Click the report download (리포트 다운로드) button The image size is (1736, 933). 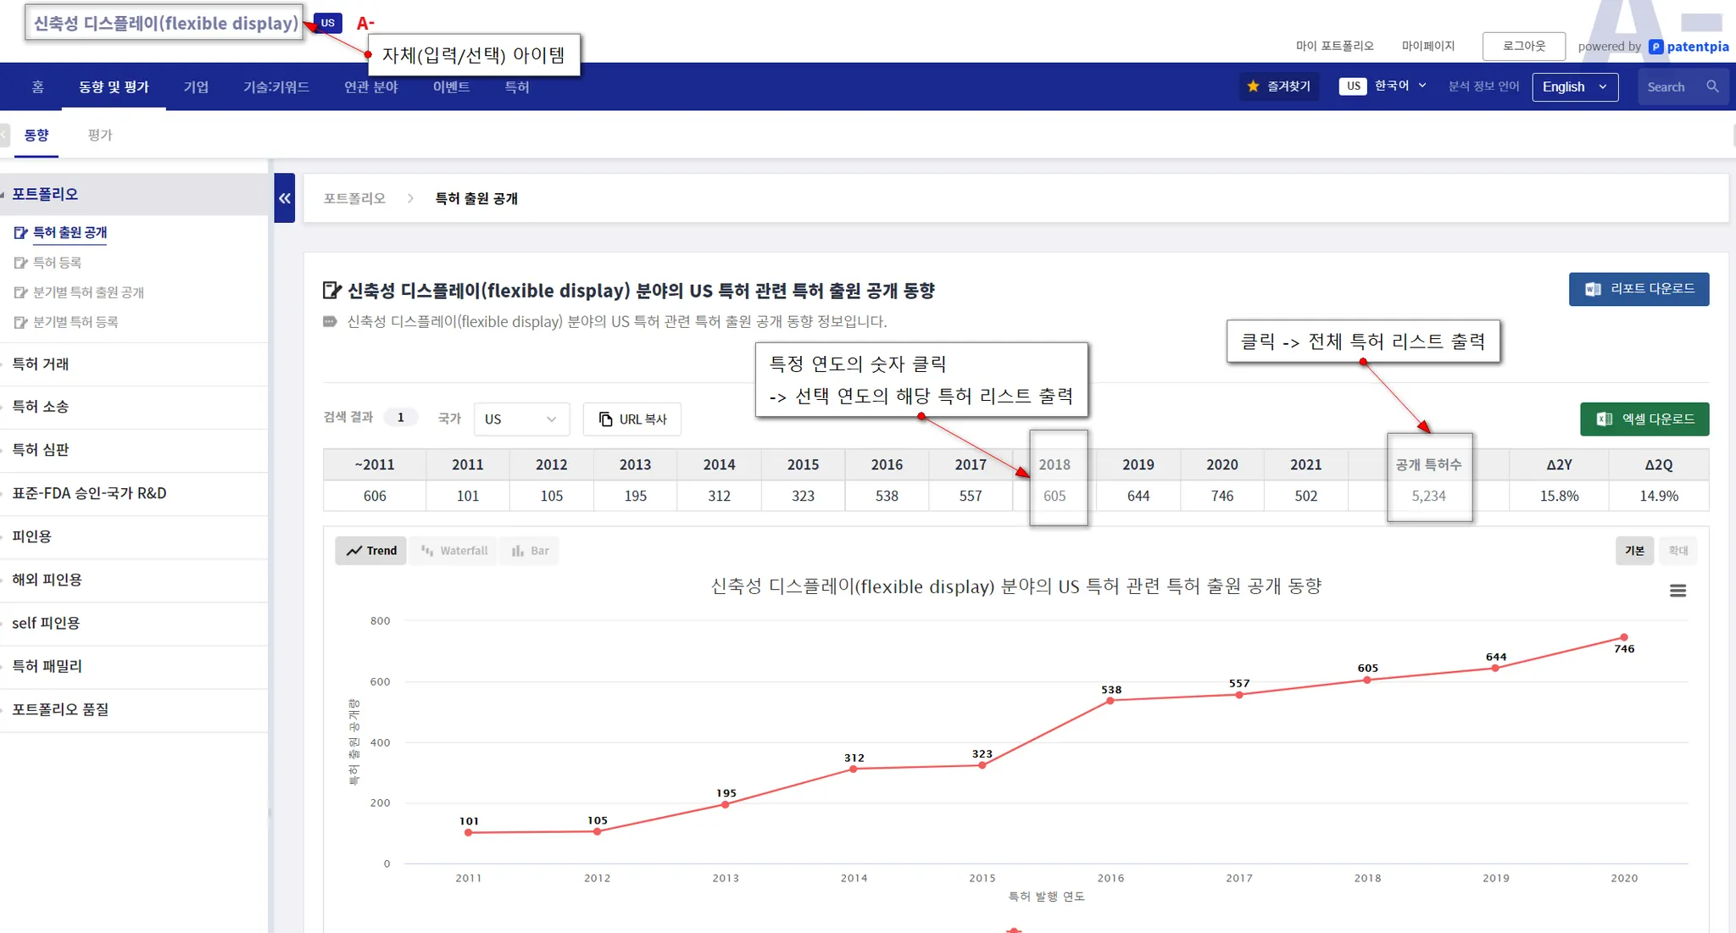coord(1638,289)
